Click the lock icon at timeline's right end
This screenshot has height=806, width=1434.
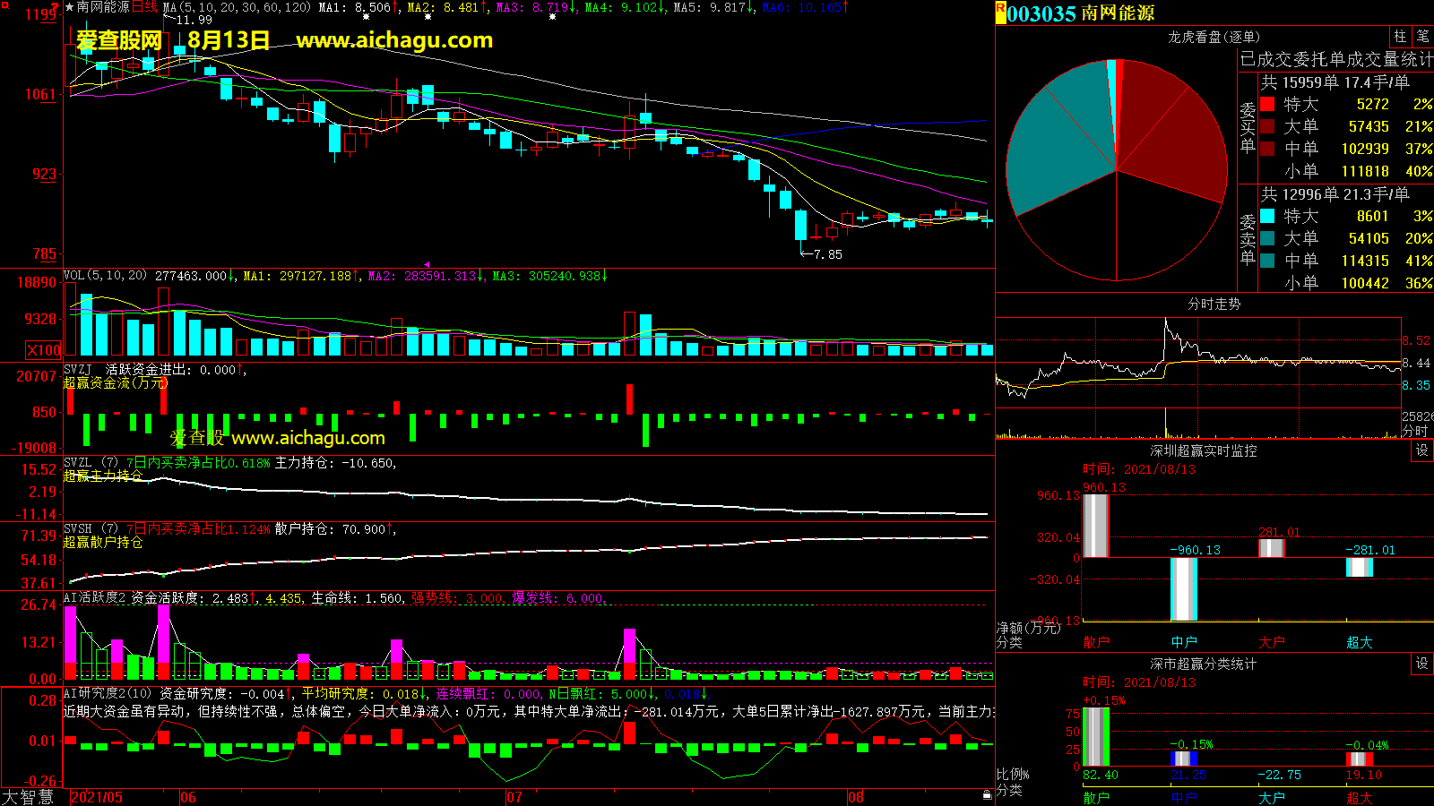coord(987,794)
